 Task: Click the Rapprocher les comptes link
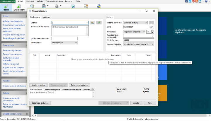click(14, 68)
